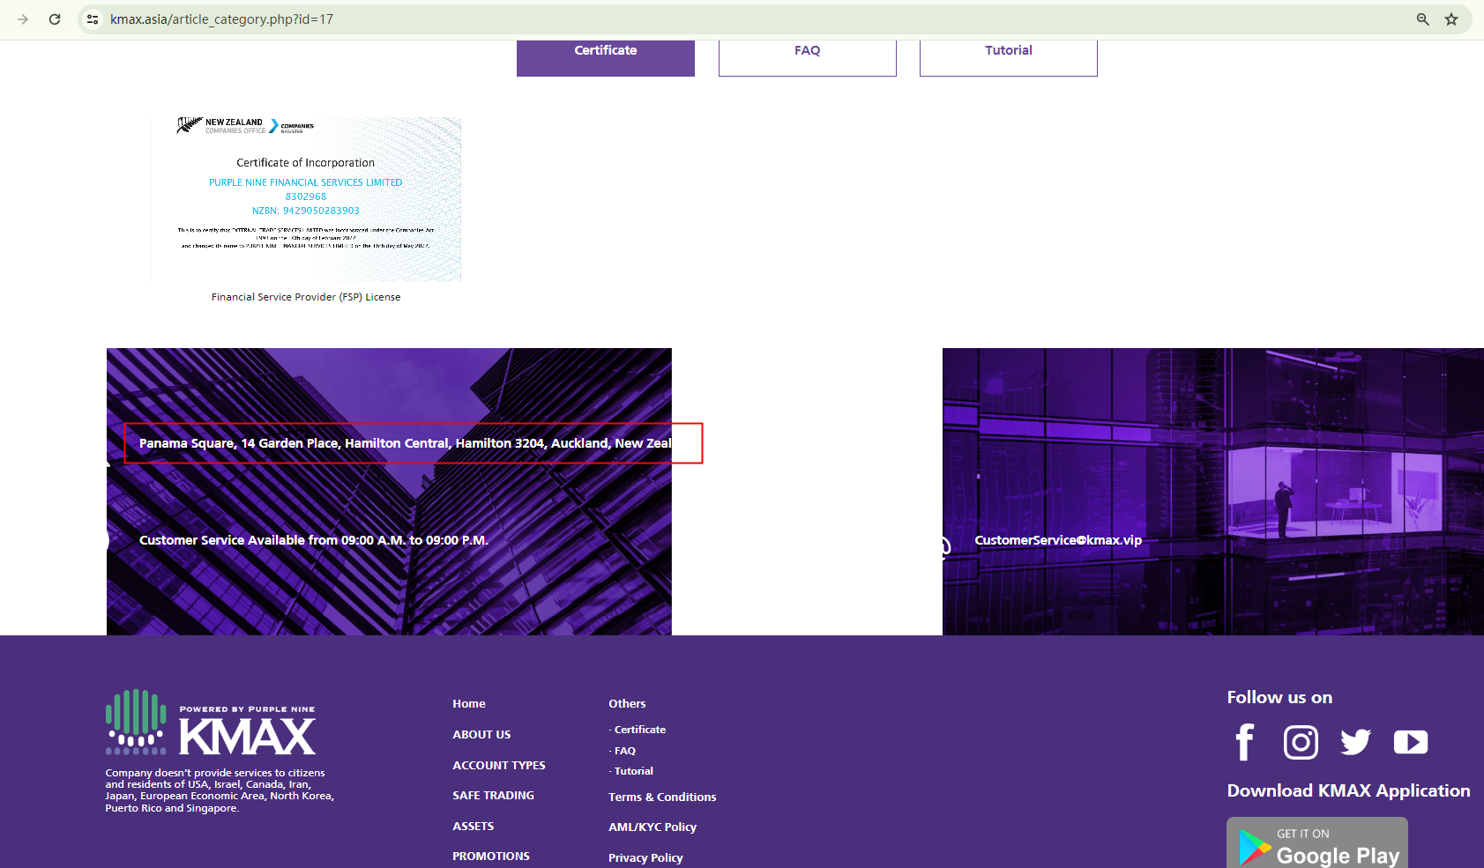Screen dimensions: 1484x868
Task: Click the New Zealand Companies Office logo
Action: 245,126
